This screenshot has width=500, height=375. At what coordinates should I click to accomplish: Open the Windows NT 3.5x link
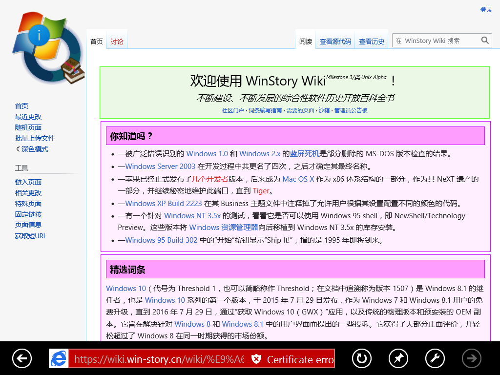click(192, 216)
